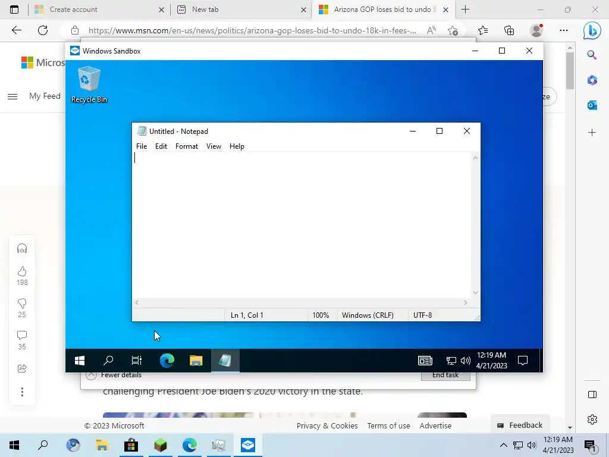Image resolution: width=609 pixels, height=457 pixels.
Task: Add a sidebar app with plus icon
Action: point(592,133)
